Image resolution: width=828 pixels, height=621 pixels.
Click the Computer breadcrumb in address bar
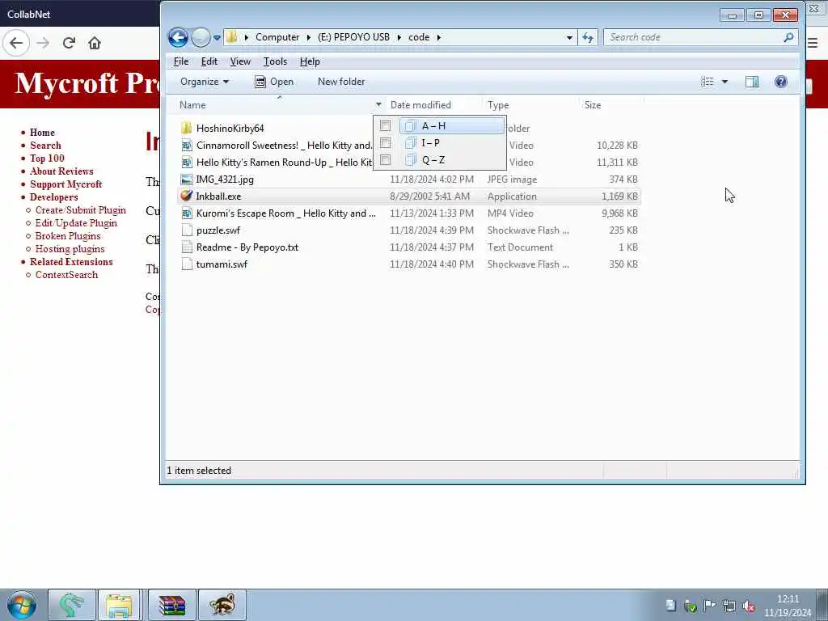[277, 37]
